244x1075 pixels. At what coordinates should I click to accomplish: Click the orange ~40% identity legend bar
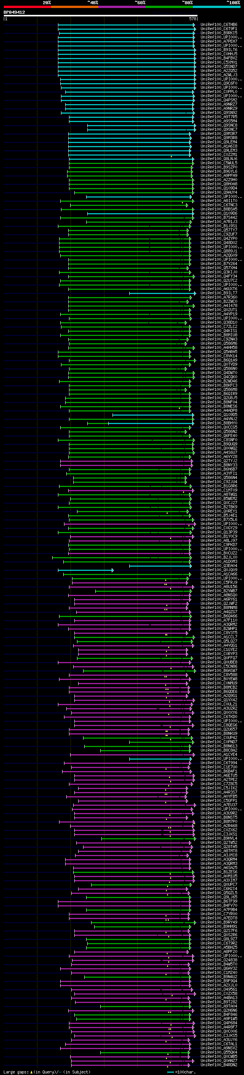tap(75, 7)
